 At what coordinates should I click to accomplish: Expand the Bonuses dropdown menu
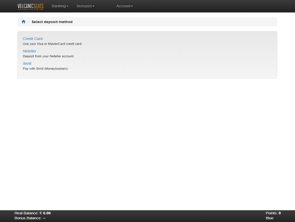pyautogui.click(x=85, y=6)
